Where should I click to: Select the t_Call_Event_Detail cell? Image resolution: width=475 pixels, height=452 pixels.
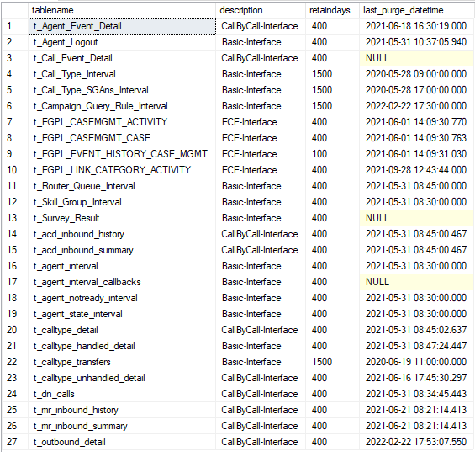[x=122, y=58]
